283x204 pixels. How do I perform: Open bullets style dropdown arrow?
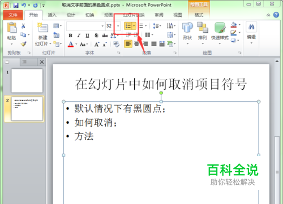click(x=134, y=26)
